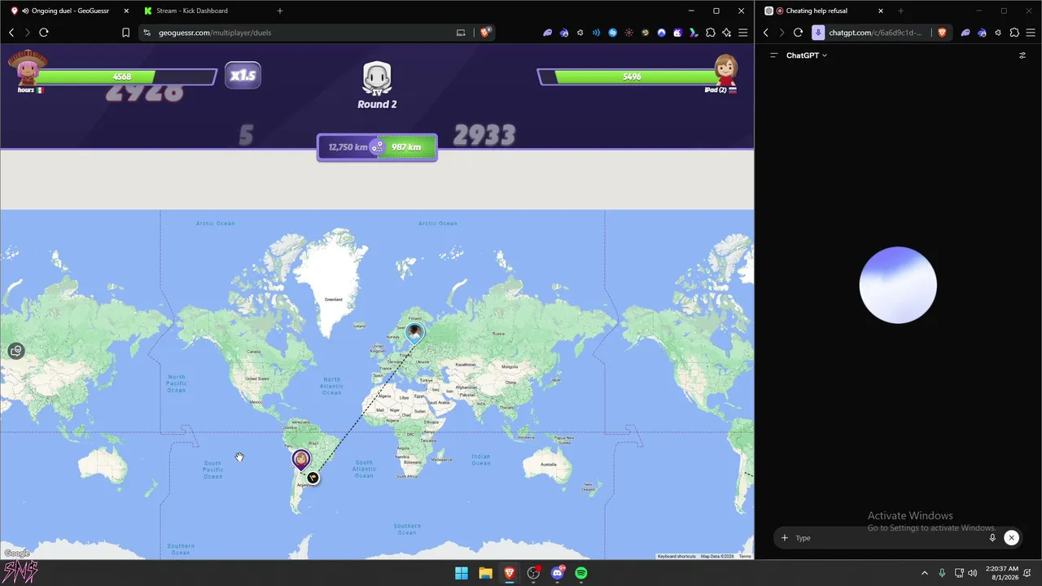Switch to the Cheating help refusal tab
The image size is (1042, 586).
pyautogui.click(x=825, y=11)
